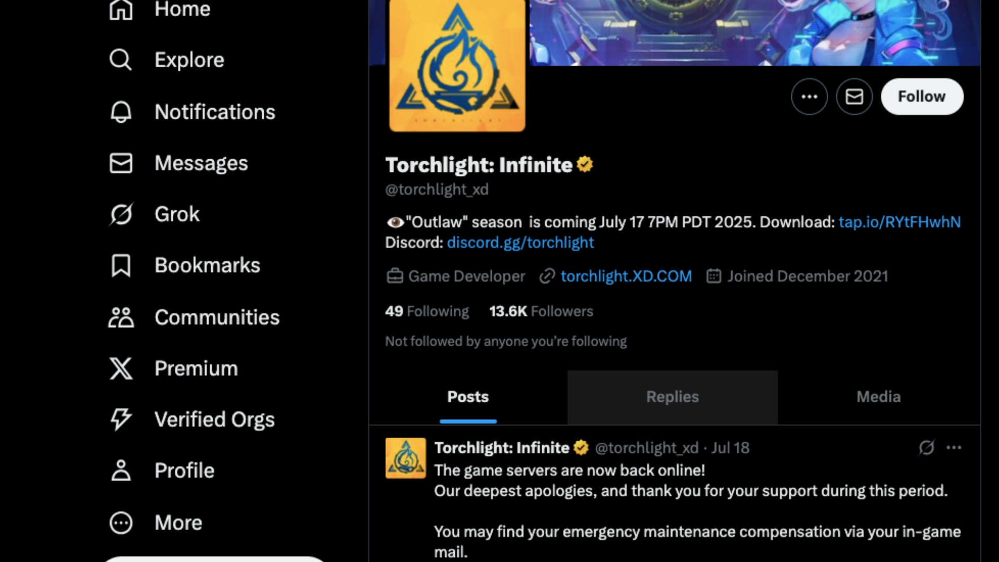
Task: Open the discord.gg/torchlight link
Action: [520, 242]
